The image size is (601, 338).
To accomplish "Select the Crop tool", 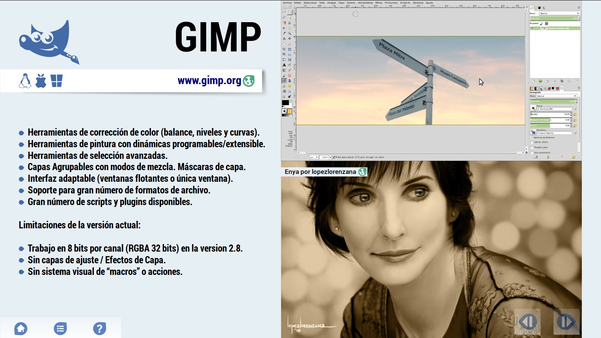I will pos(290,44).
